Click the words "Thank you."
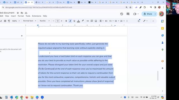This screenshot has width=179, height=100. [78, 86]
